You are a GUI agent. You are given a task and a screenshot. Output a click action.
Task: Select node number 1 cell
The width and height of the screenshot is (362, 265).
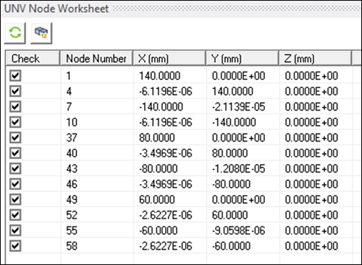tap(97, 76)
